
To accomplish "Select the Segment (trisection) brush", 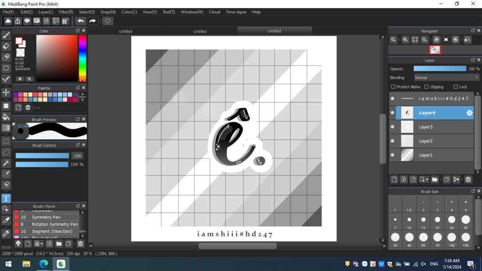I will tap(46, 231).
